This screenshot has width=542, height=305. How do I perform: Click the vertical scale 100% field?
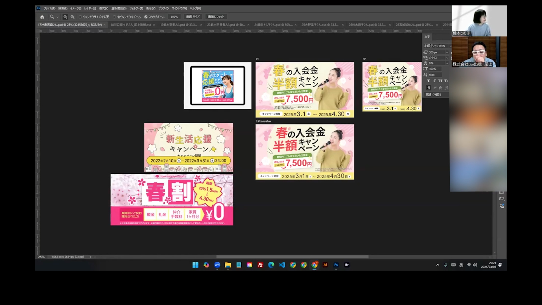(435, 69)
